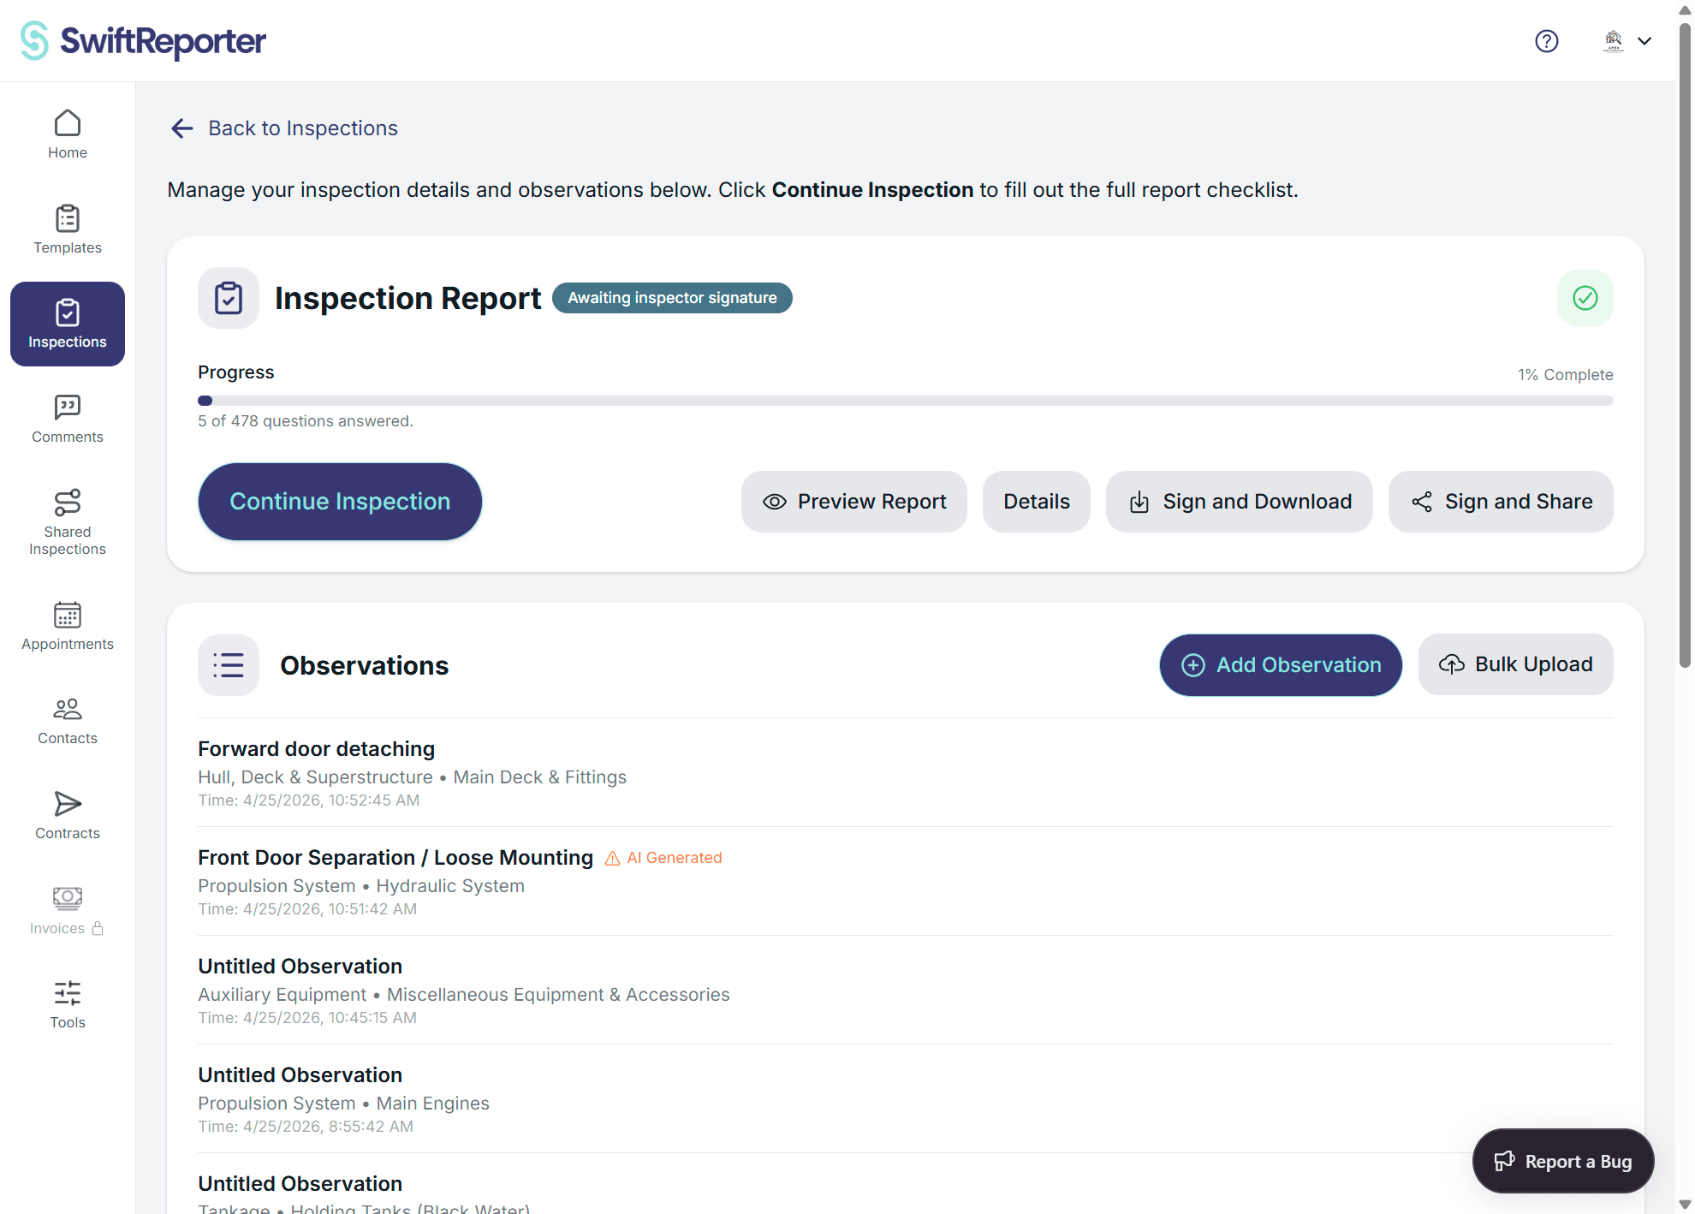Viewport: 1695px width, 1214px height.
Task: Select Inspections in sidebar
Action: click(68, 324)
